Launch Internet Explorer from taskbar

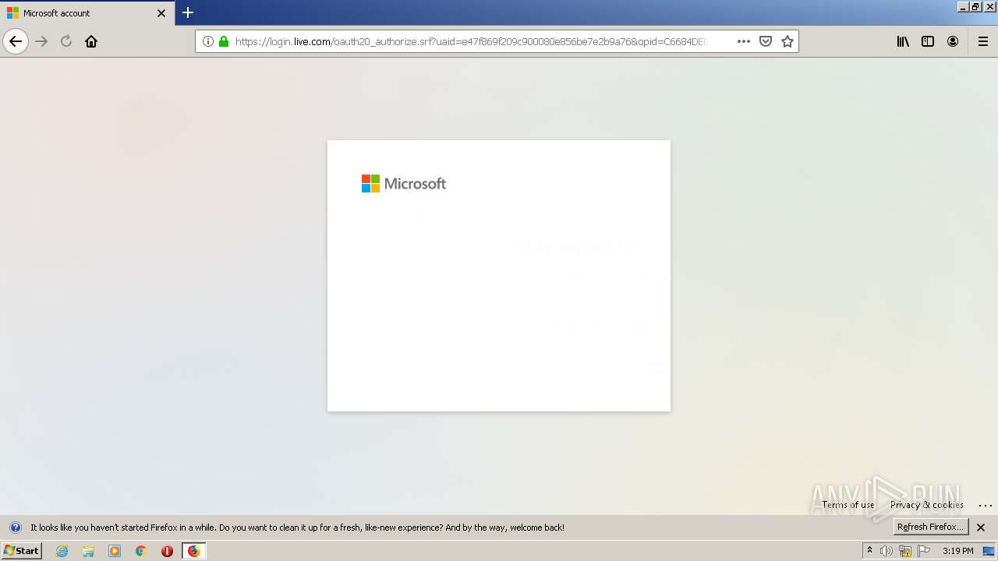point(62,551)
